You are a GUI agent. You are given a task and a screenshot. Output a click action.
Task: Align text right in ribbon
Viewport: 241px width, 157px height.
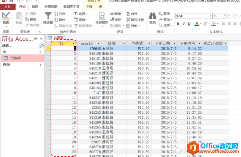235,24
